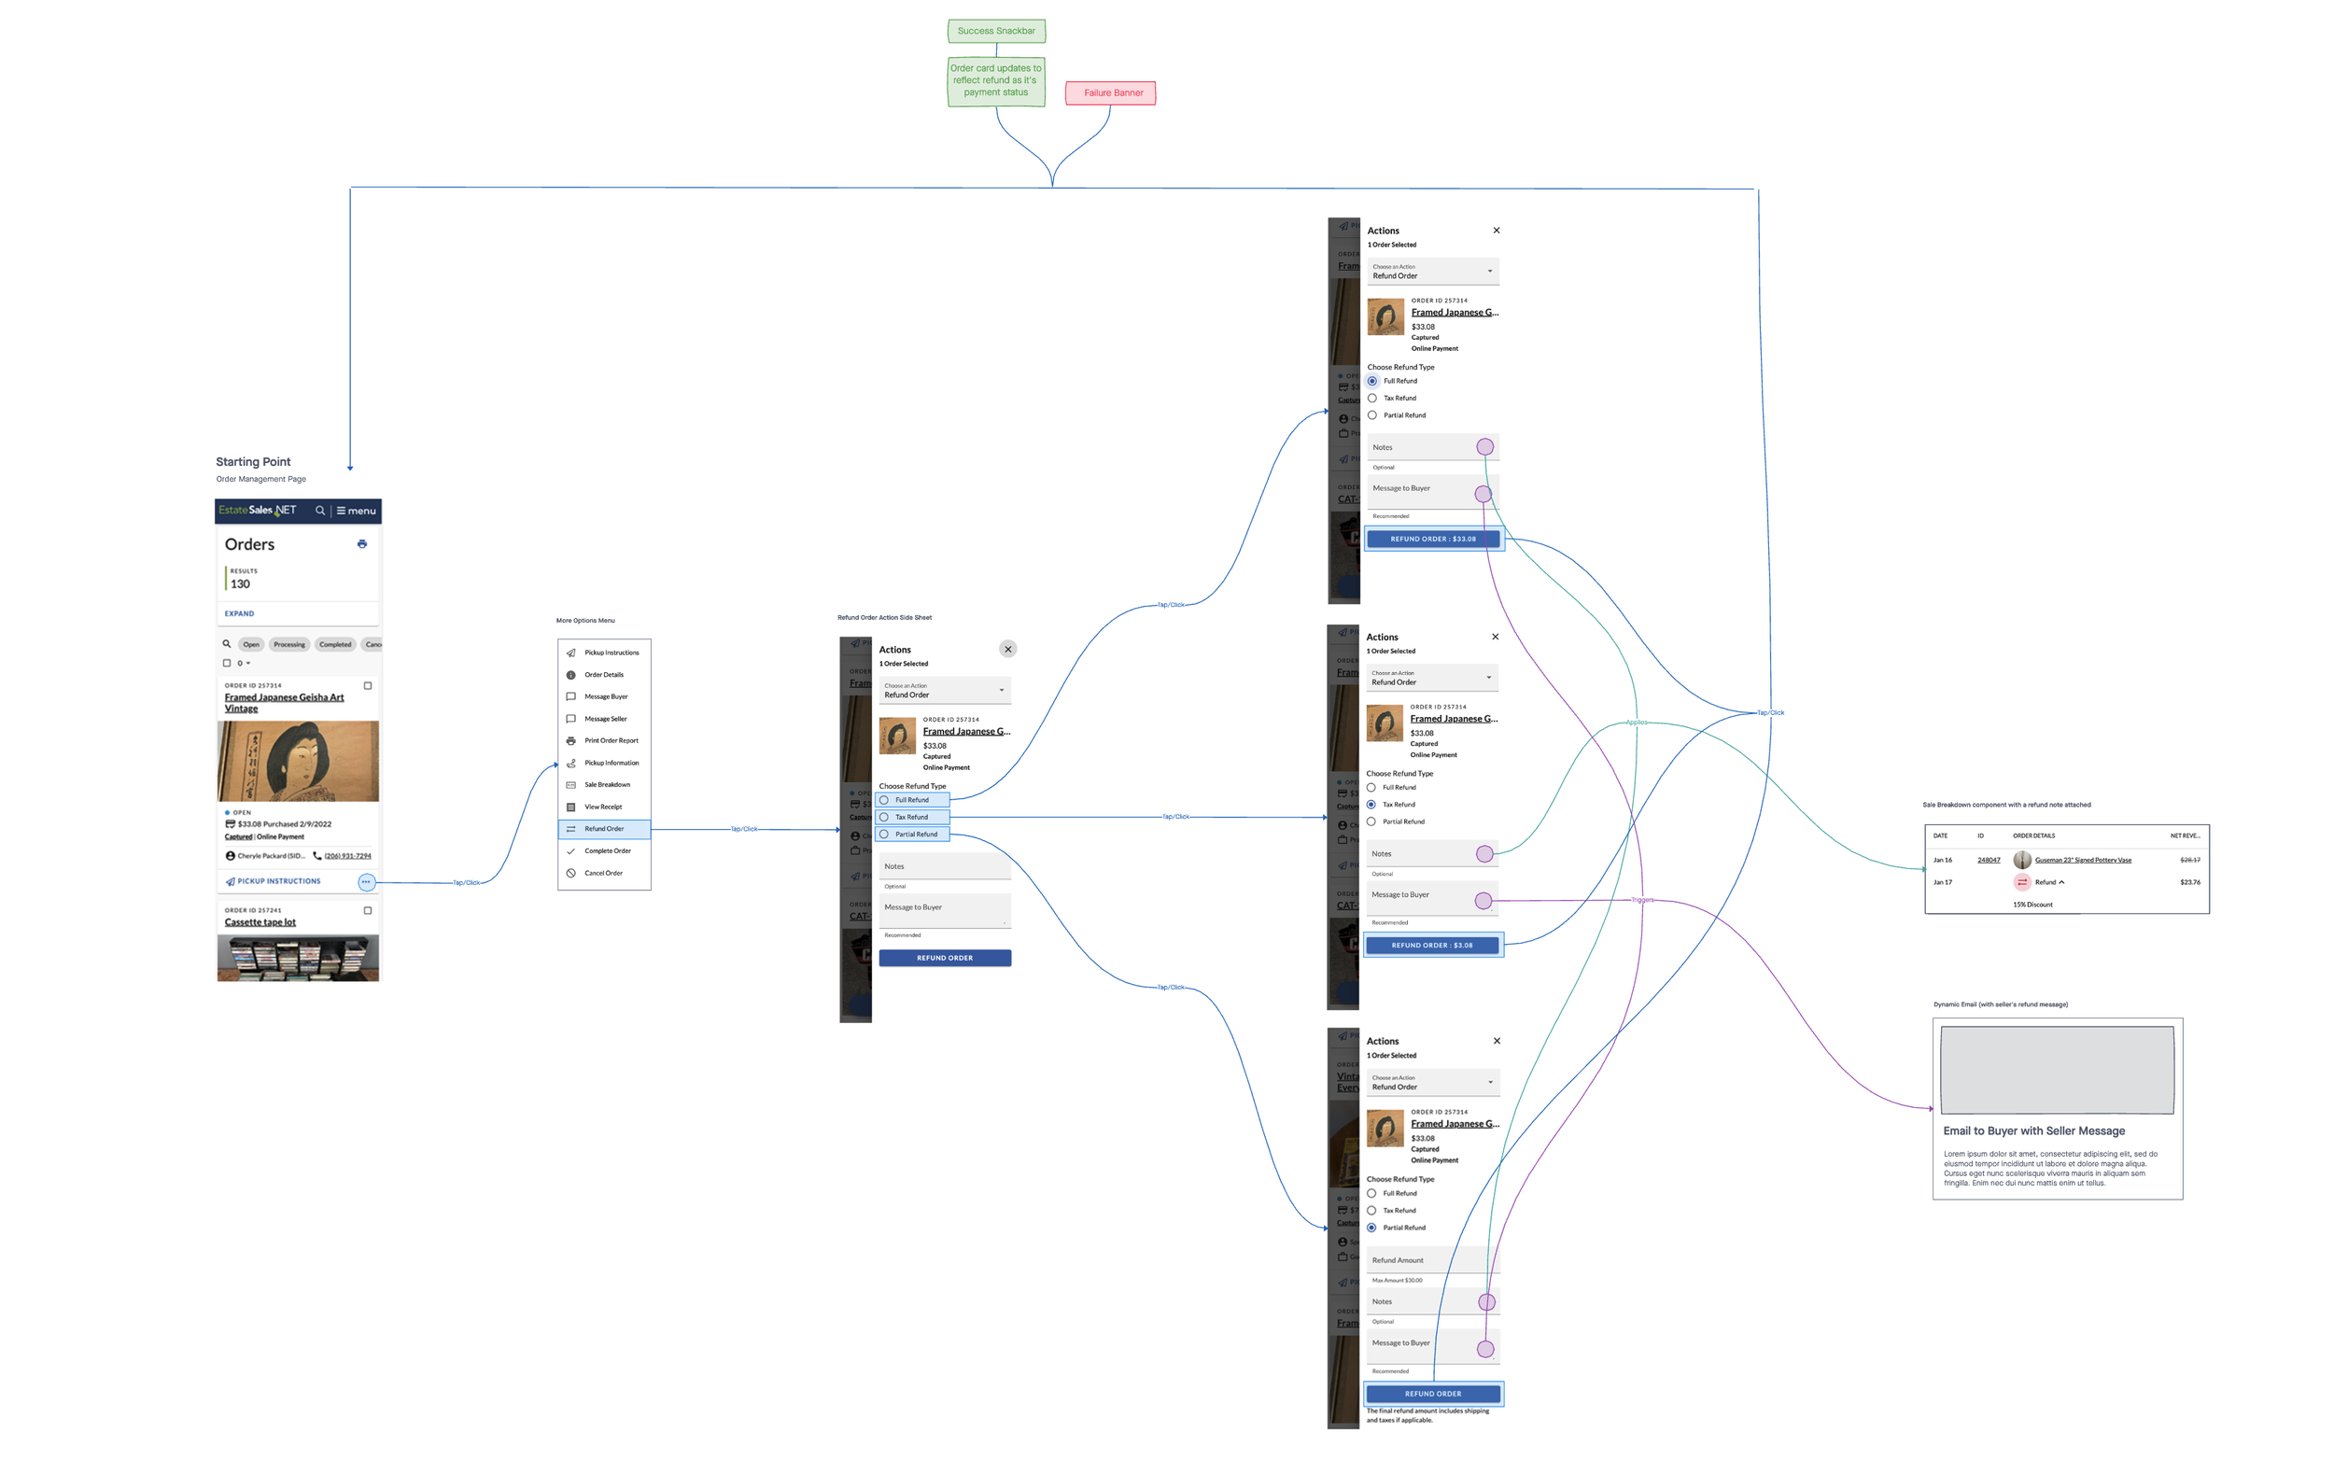Tick the checkbox for Cassette tape lot order
This screenshot has height=1460, width=2334.
click(x=368, y=910)
